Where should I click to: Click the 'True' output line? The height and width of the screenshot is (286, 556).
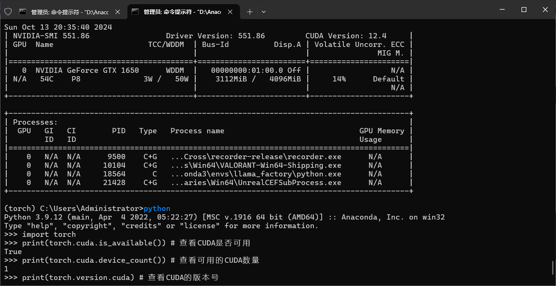pos(13,251)
